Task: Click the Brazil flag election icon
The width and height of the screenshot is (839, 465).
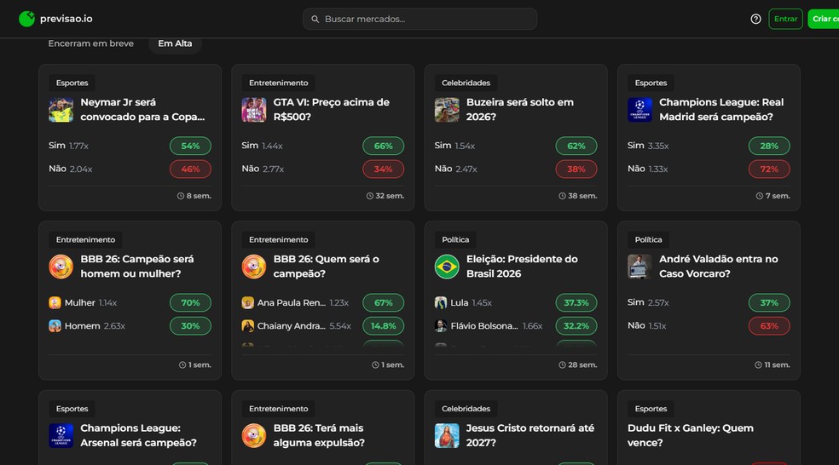Action: pos(447,267)
